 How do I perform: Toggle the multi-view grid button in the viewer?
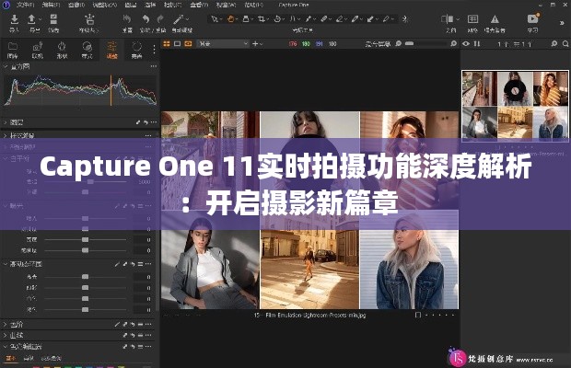point(167,43)
